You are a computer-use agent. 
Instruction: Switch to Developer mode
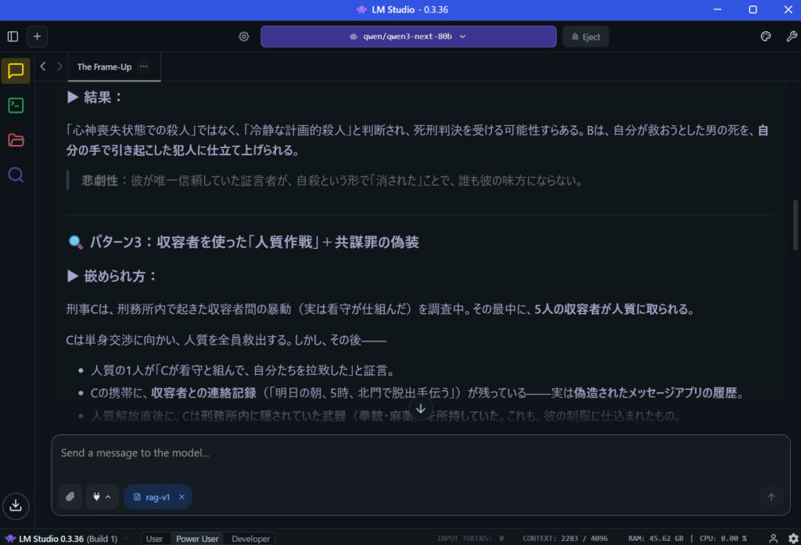coord(250,539)
